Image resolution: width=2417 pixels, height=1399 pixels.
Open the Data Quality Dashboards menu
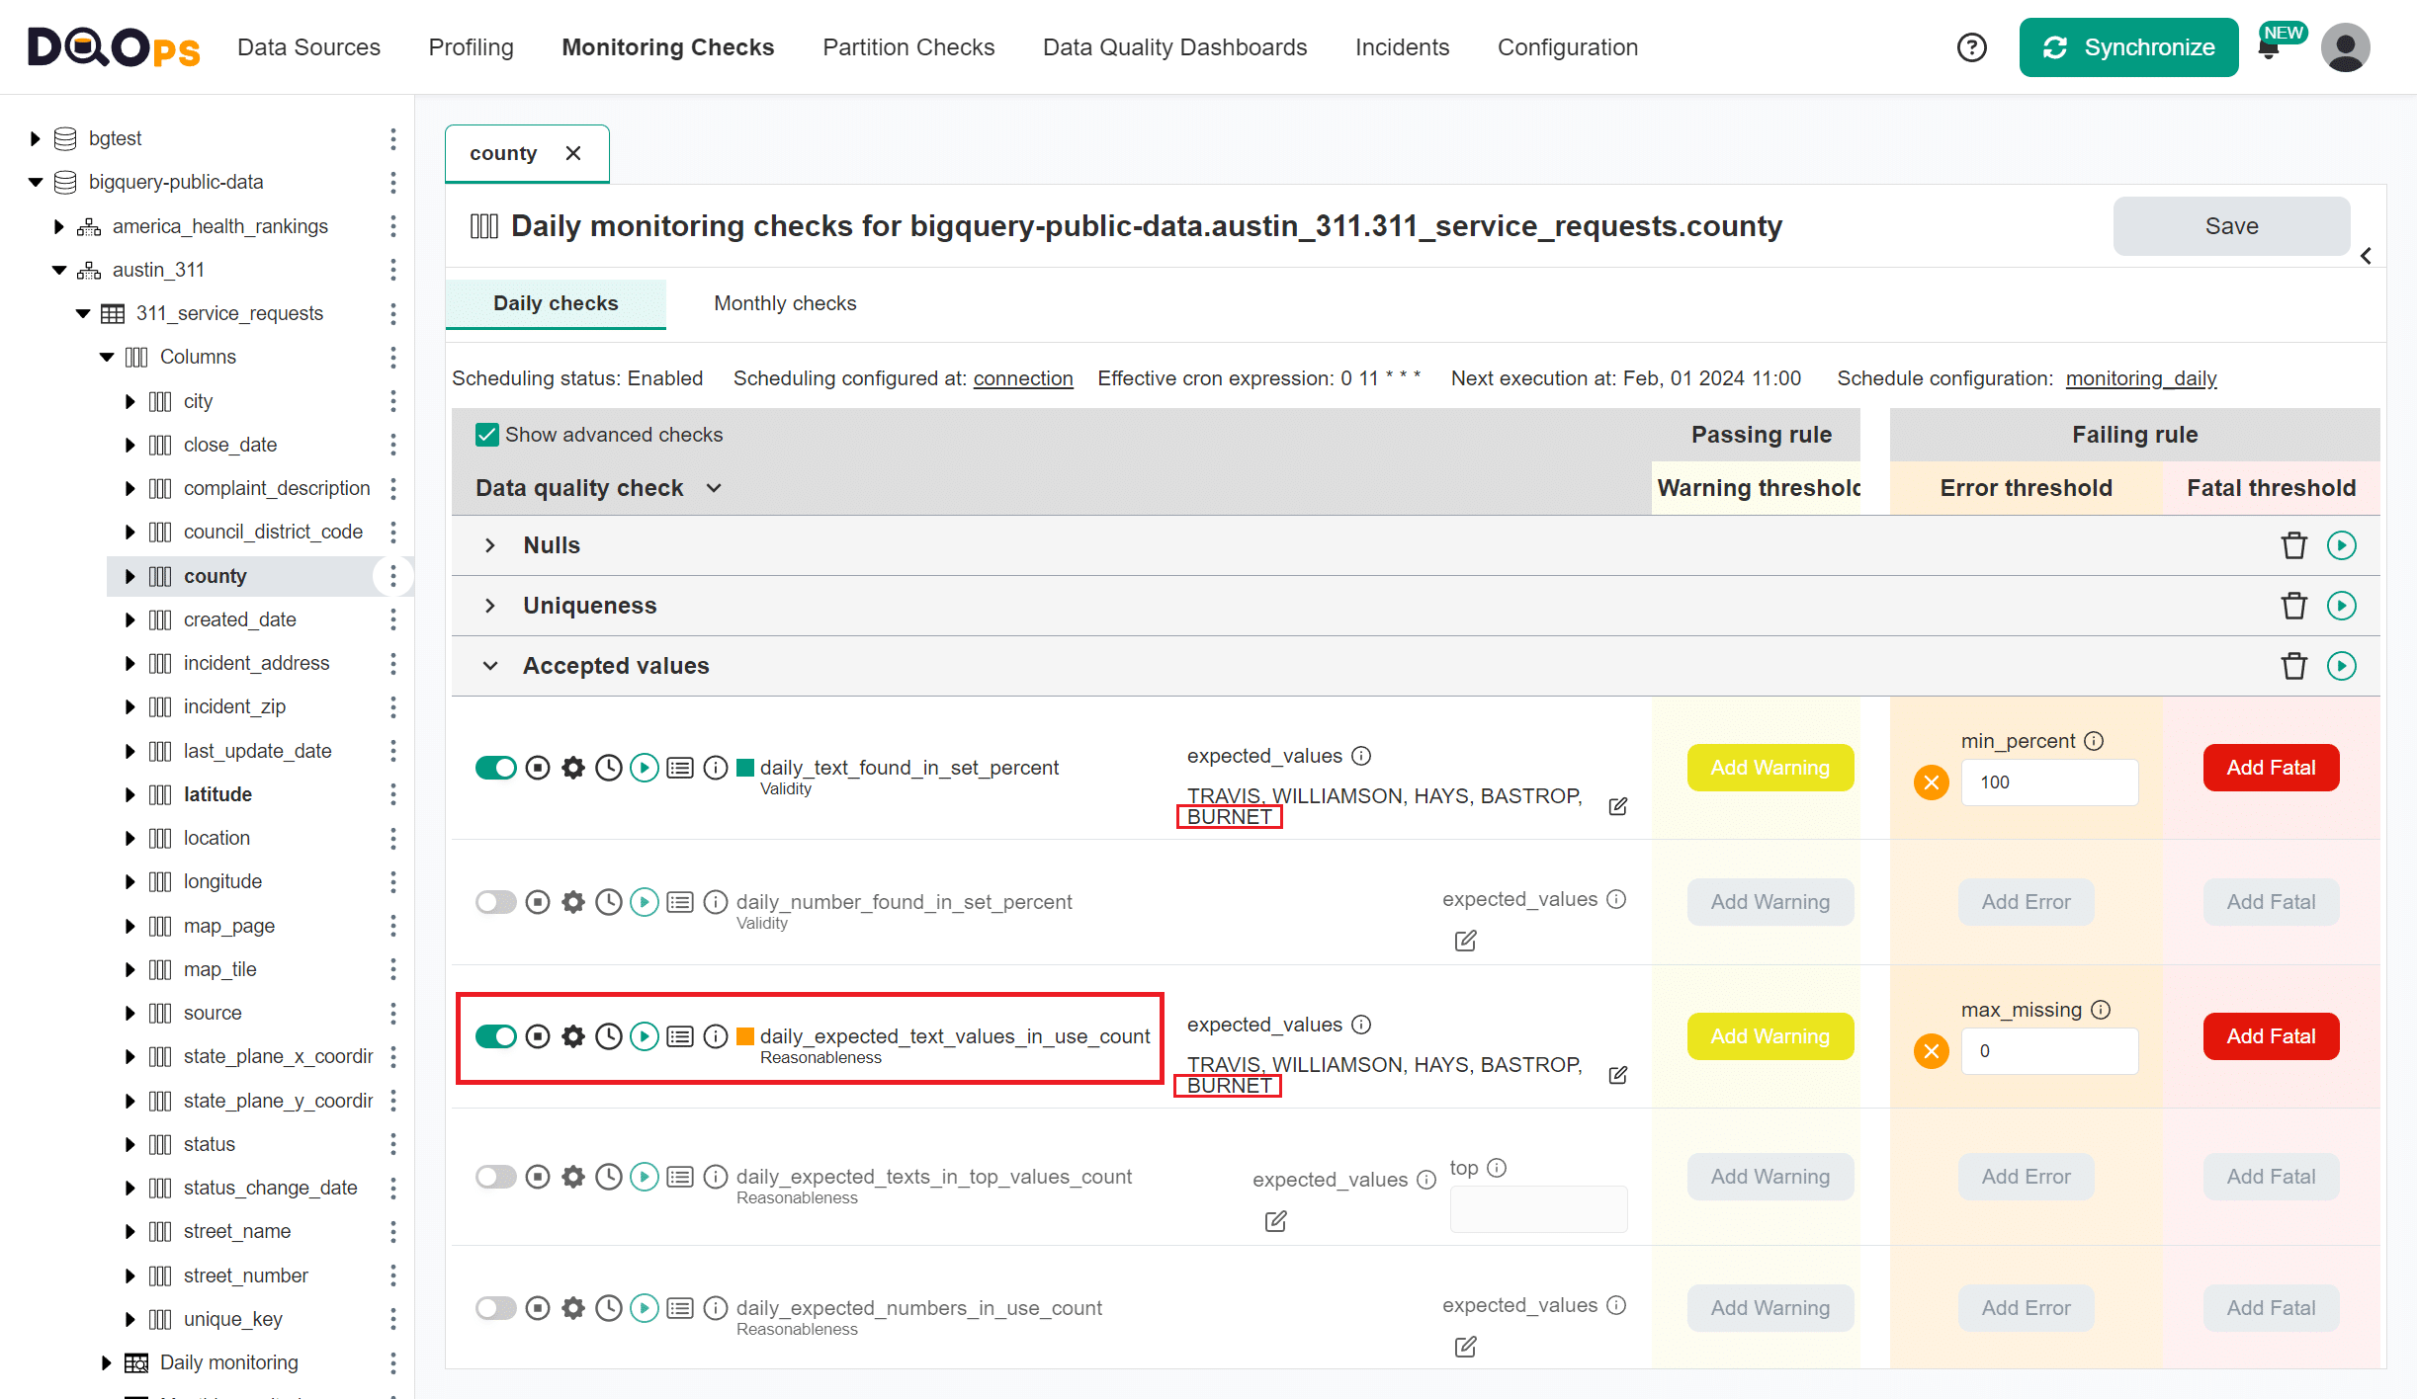1174,46
